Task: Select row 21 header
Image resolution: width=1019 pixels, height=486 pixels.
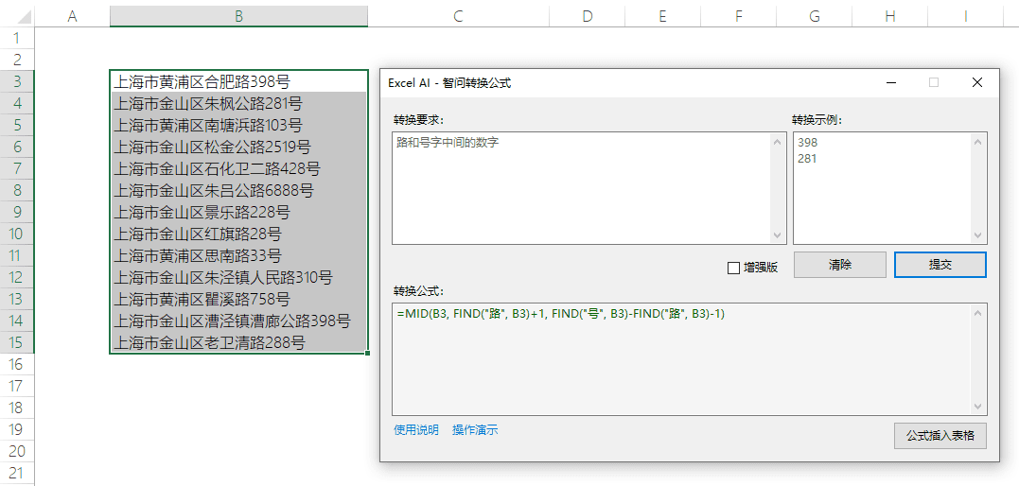Action: coord(17,473)
